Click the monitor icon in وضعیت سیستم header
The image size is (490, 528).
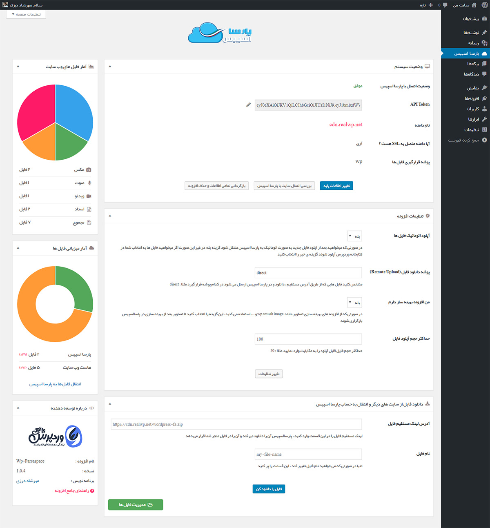[427, 66]
